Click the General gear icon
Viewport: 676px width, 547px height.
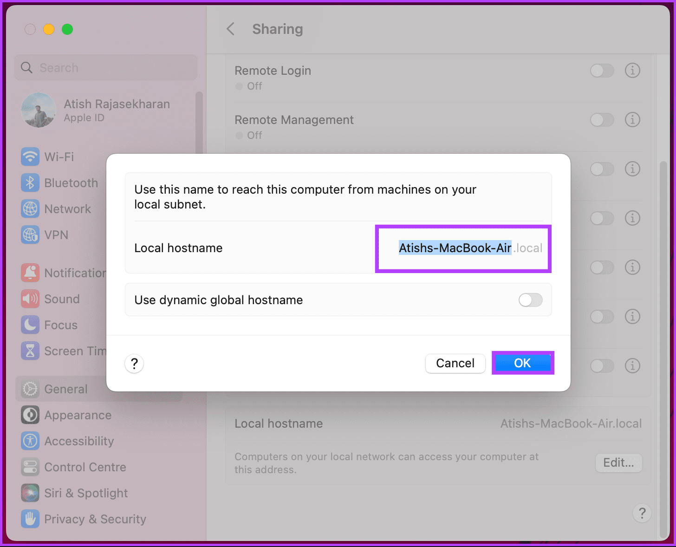(30, 389)
